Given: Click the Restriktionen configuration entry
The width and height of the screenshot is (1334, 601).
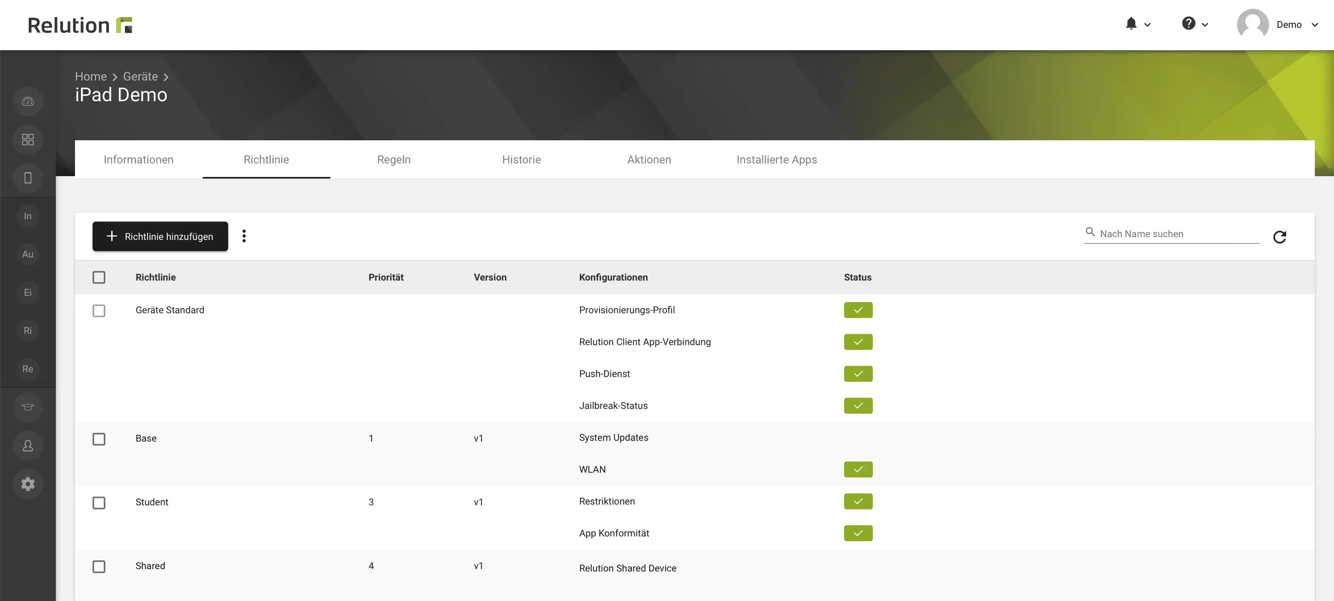Looking at the screenshot, I should [607, 502].
